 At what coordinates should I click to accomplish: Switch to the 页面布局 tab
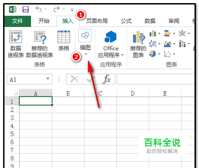point(97,21)
